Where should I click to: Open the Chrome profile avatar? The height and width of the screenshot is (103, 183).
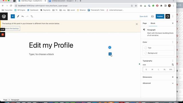[169, 6]
